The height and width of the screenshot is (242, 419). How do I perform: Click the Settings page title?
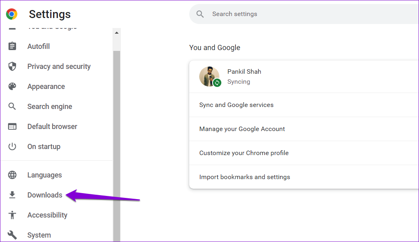pos(50,14)
